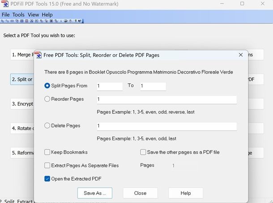
Task: Click the lightbulb help toolbar icon
Action: point(76,21)
